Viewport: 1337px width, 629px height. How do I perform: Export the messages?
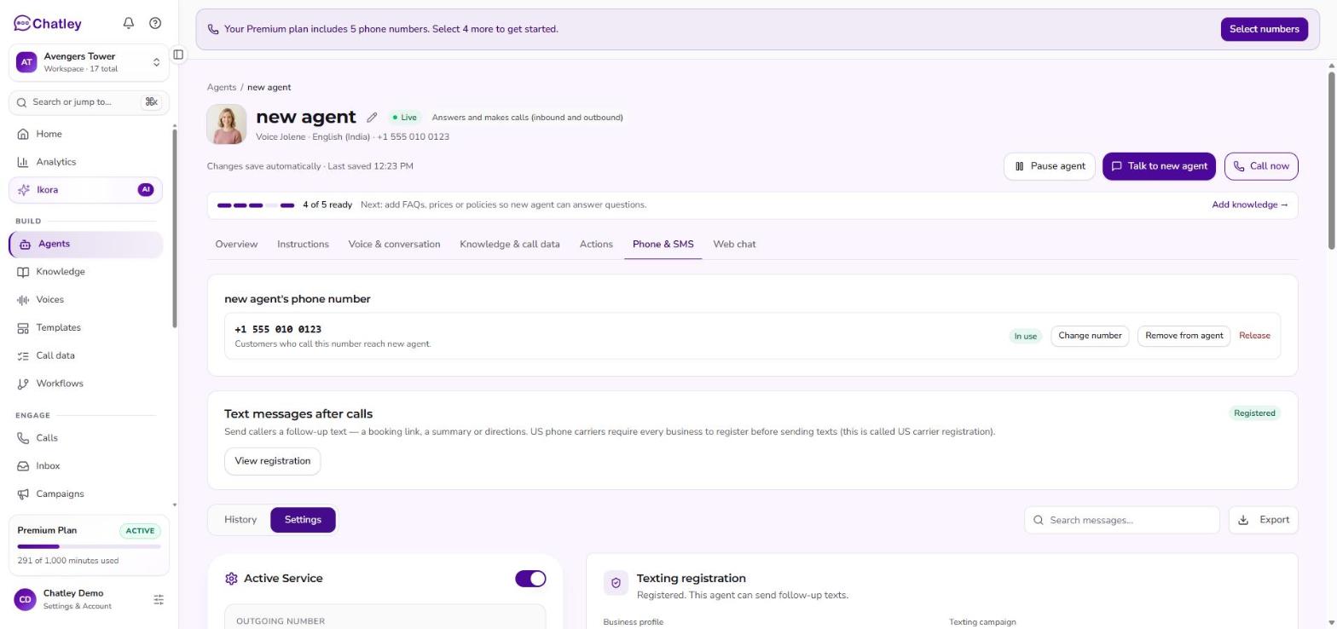click(1264, 520)
